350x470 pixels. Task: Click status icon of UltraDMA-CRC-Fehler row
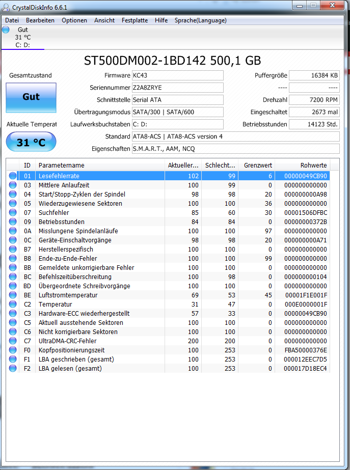13,341
